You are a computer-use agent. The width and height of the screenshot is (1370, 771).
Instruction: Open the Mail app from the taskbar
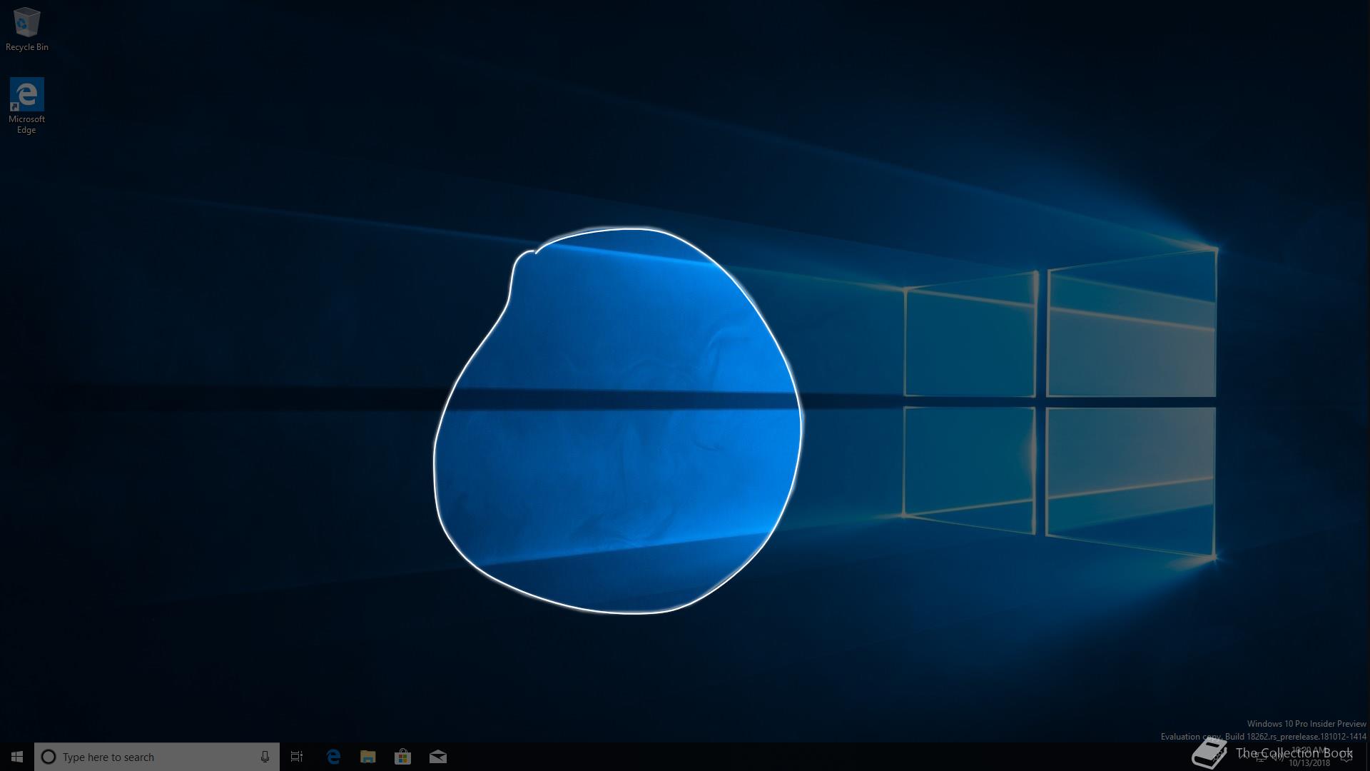(x=438, y=757)
